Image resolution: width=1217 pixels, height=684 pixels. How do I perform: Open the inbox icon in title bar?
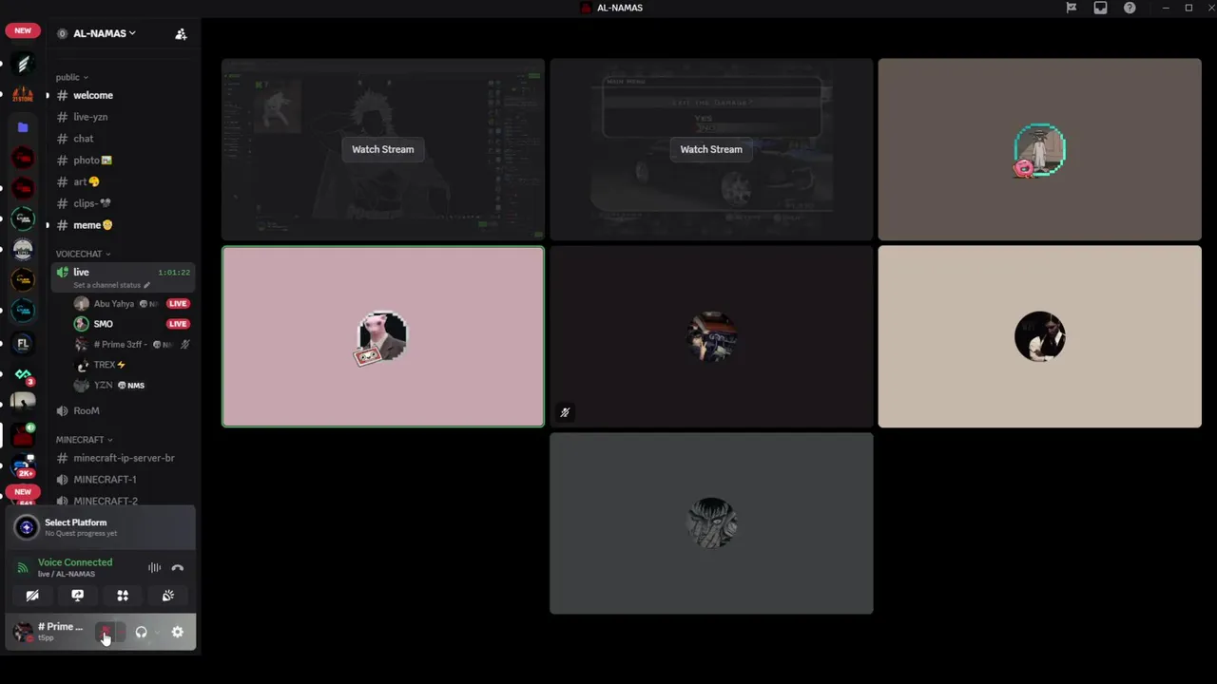[x=1100, y=8]
